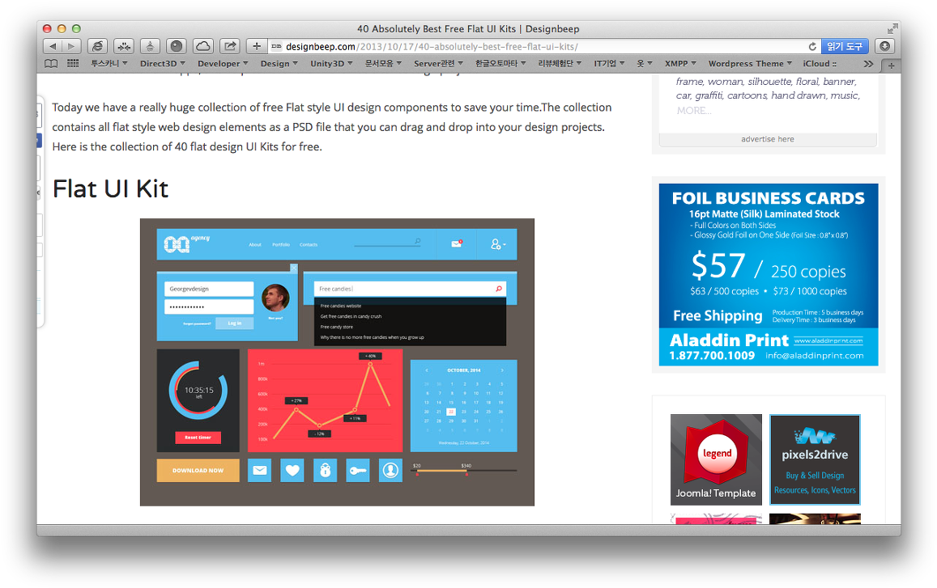Click the magnifier in the Free candies search bar
The height and width of the screenshot is (588, 937).
coord(498,288)
